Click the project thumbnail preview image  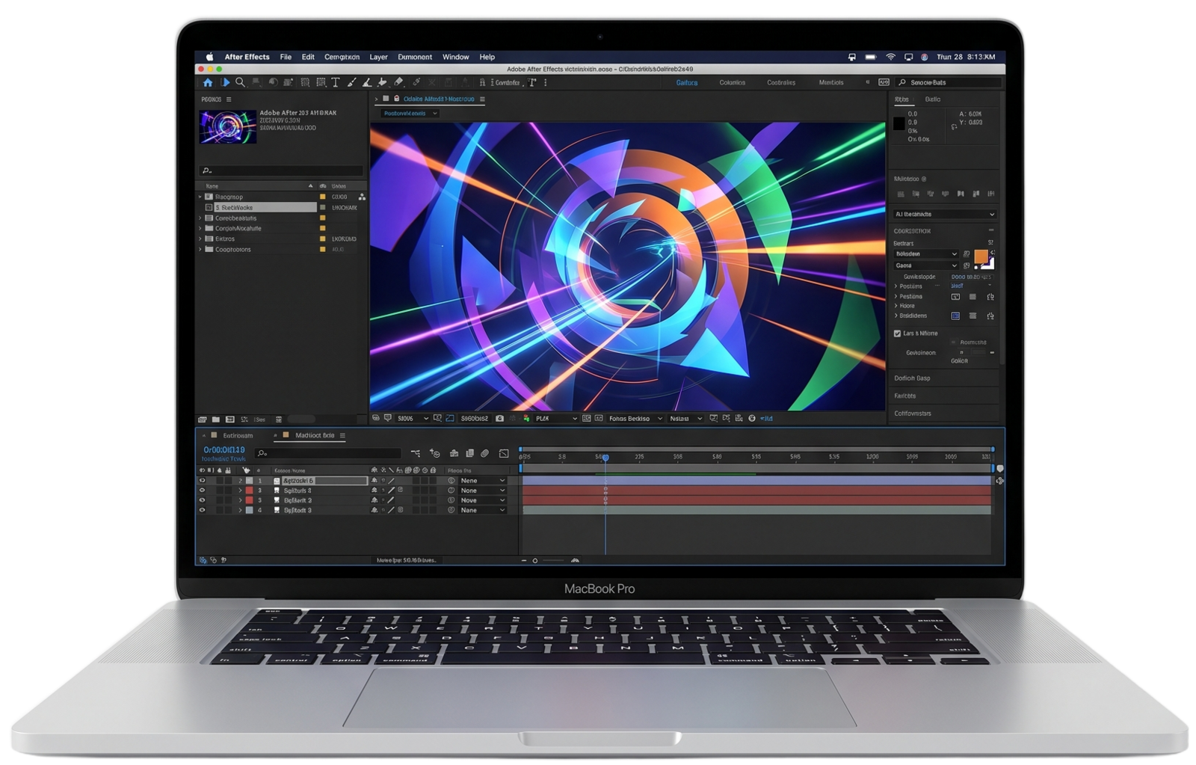point(228,127)
